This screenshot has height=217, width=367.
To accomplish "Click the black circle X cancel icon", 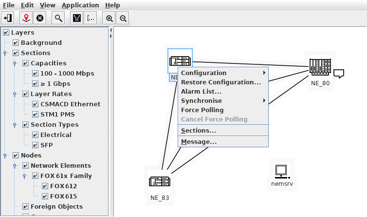I will [x=40, y=19].
